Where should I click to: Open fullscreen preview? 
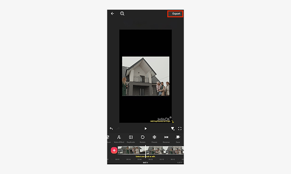coord(180,128)
